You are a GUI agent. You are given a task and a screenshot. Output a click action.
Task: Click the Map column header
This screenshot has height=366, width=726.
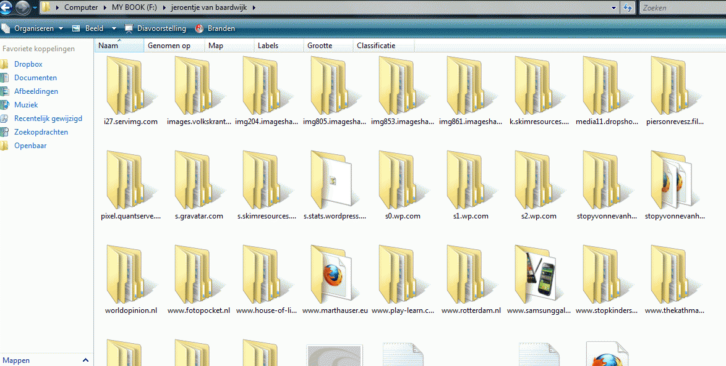[x=229, y=45]
